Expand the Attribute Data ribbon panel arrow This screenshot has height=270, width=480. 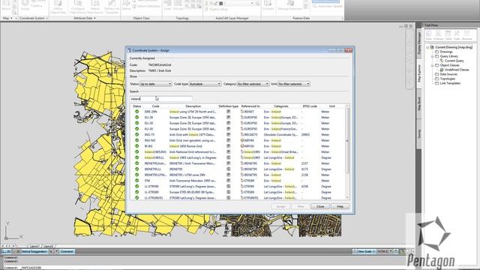click(x=94, y=18)
